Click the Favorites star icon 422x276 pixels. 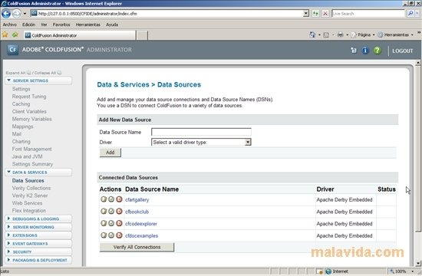[5, 34]
